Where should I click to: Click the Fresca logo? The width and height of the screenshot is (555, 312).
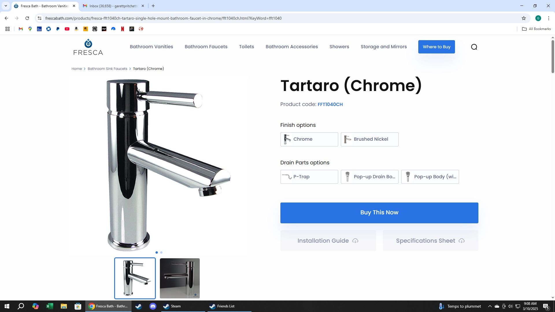point(88,47)
